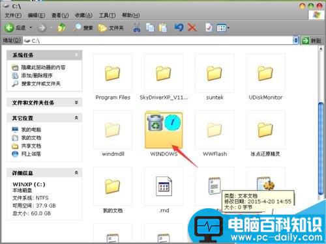Collapse the 详细信息 panel
326x244 pixels.
coord(76,172)
